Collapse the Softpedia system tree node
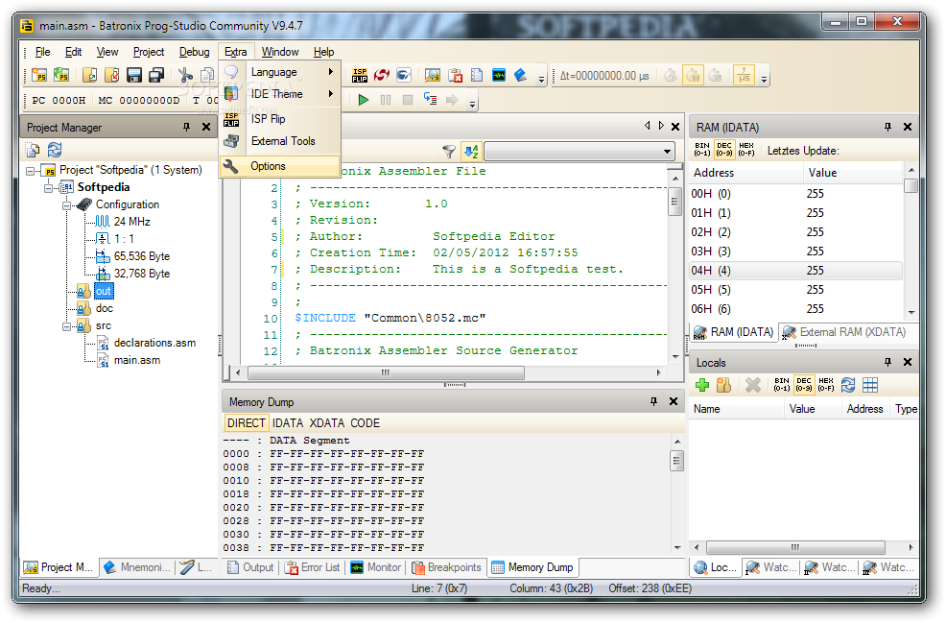The image size is (946, 623). [x=48, y=188]
